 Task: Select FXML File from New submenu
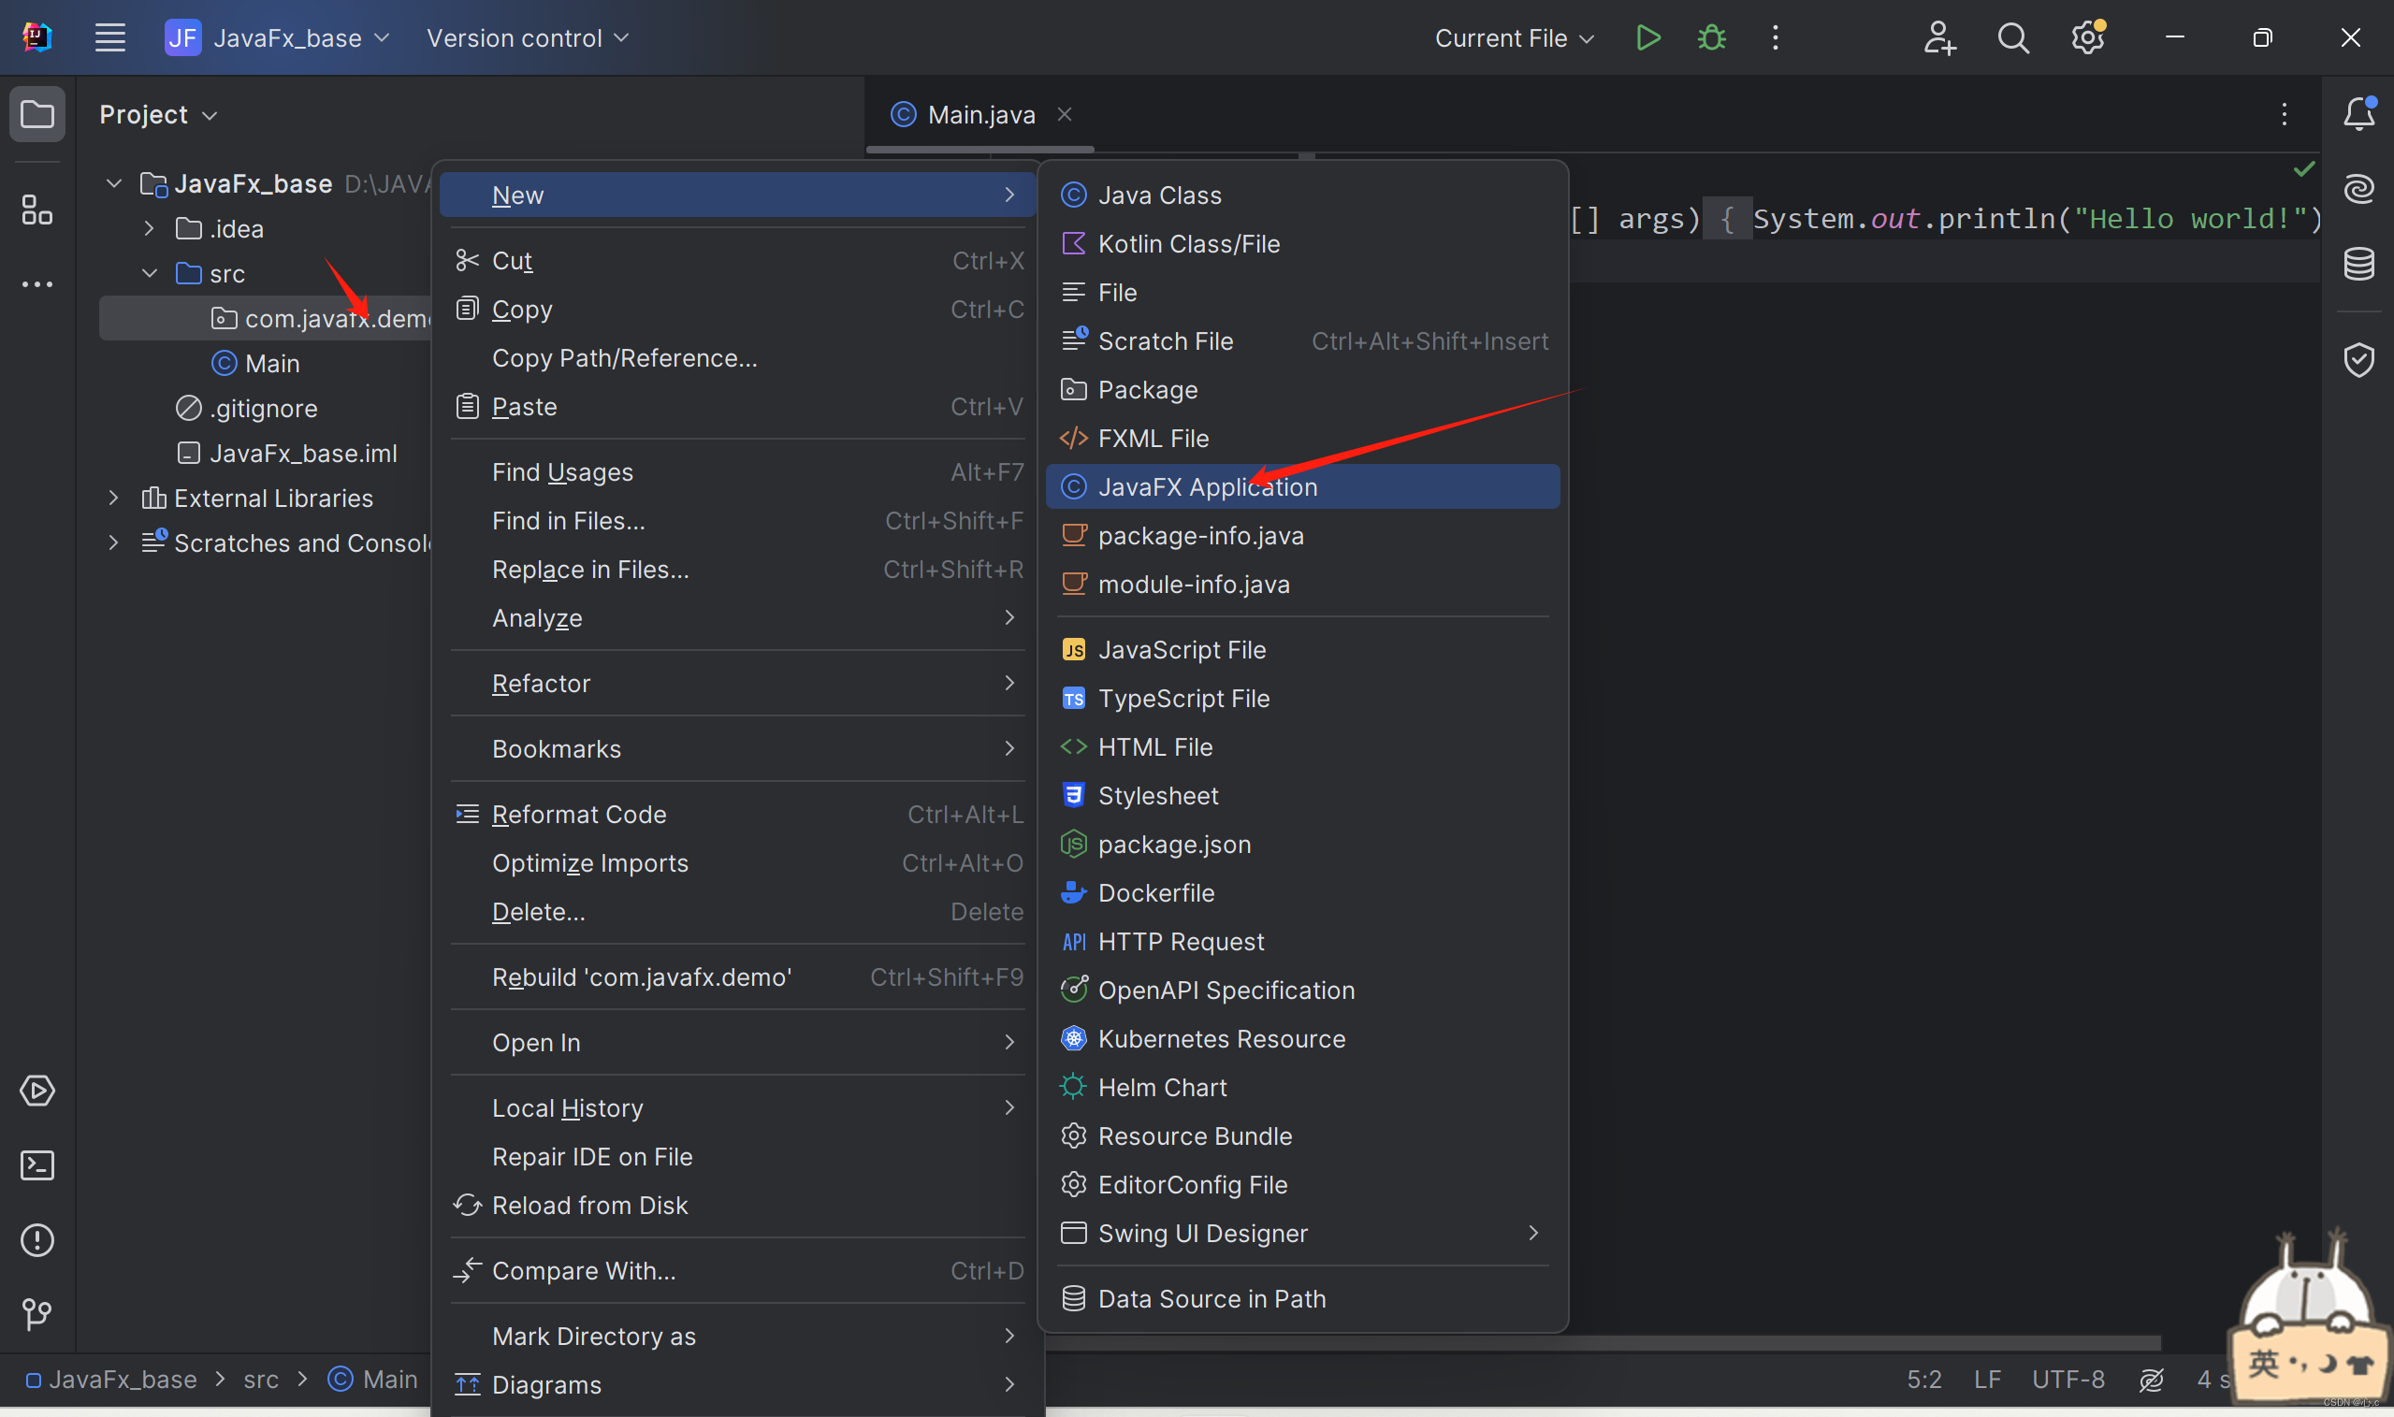(x=1154, y=435)
